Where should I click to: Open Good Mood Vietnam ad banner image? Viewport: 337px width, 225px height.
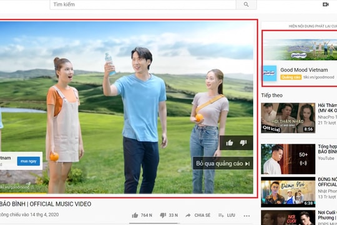300,49
